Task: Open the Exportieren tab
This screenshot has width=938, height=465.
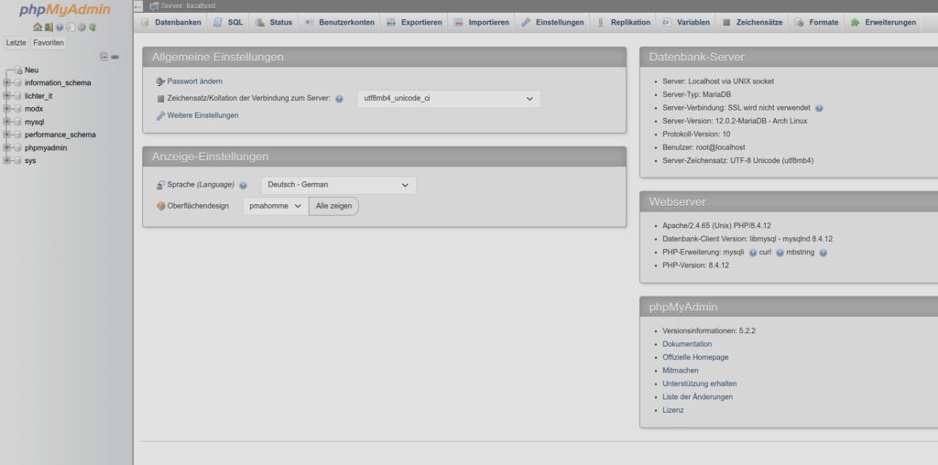Action: coord(414,22)
